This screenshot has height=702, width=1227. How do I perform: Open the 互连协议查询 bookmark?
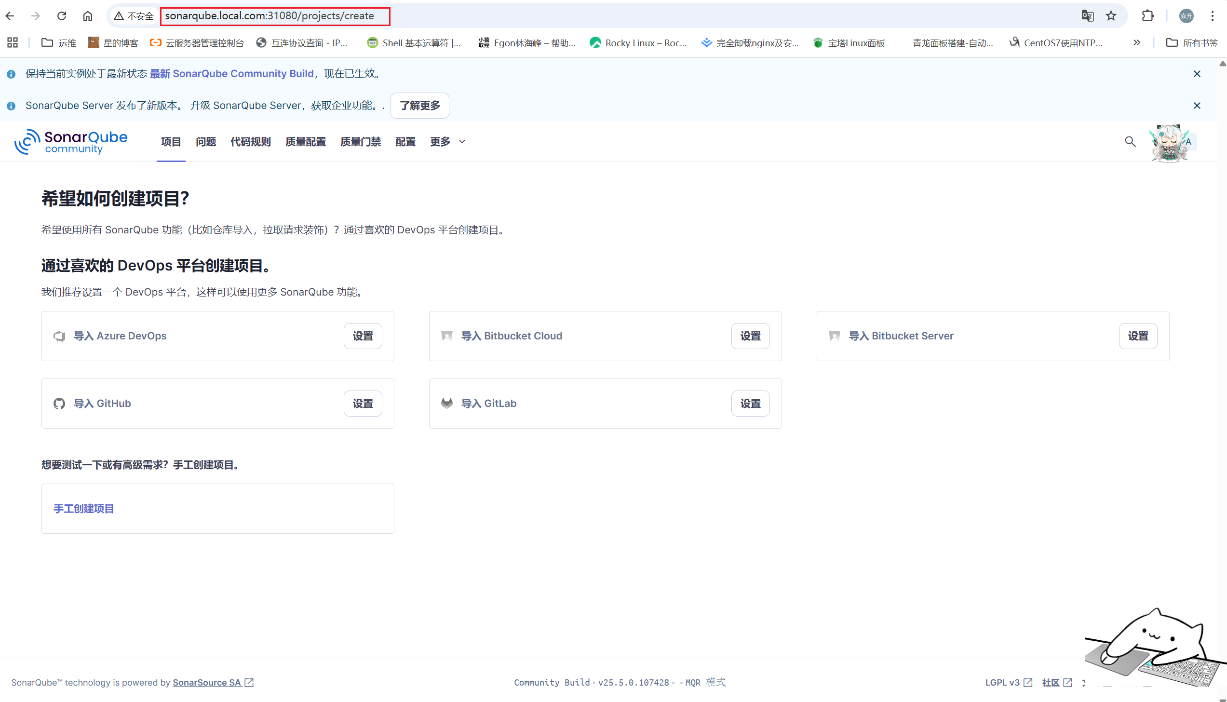coord(302,43)
